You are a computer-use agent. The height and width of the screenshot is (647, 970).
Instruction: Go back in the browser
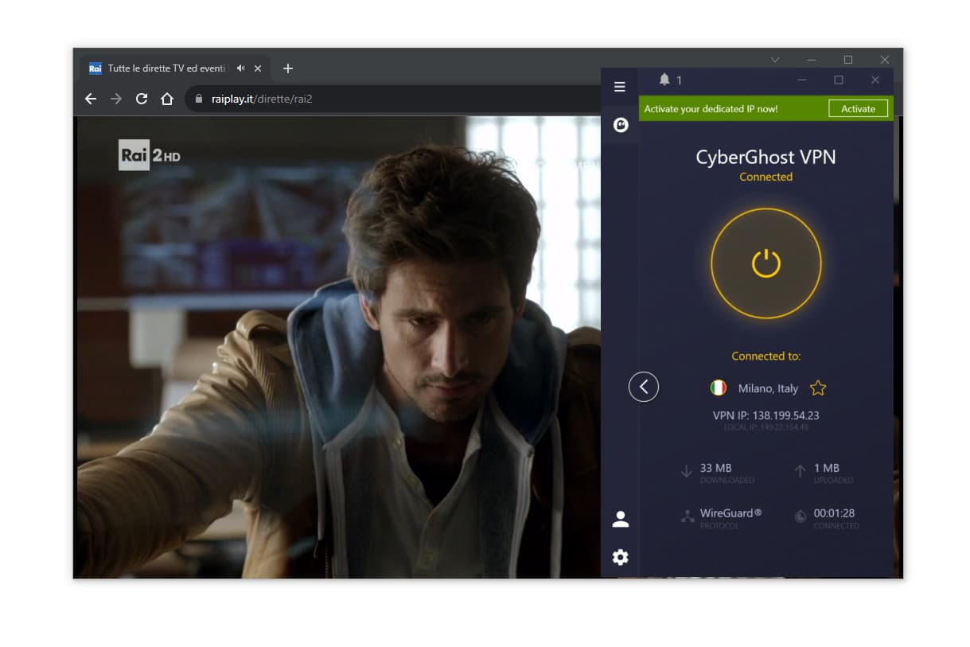[x=91, y=99]
